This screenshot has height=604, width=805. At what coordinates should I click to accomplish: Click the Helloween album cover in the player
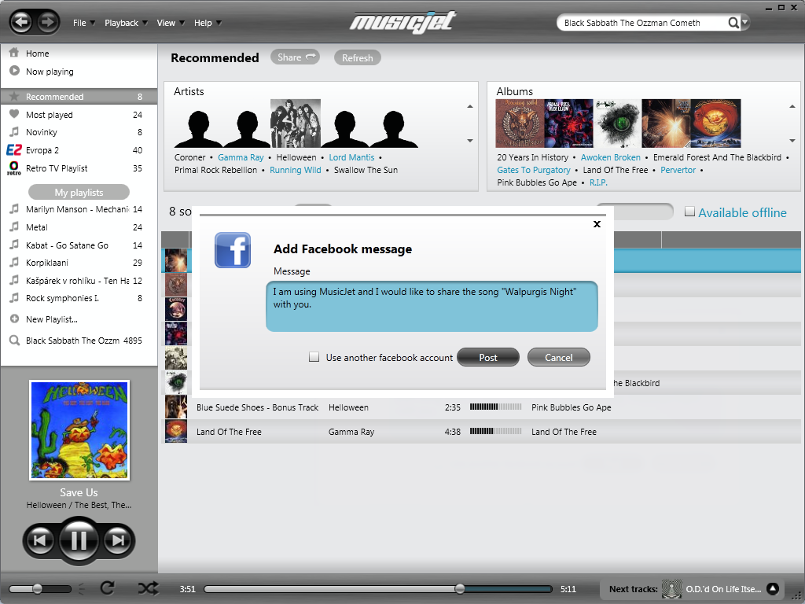[x=79, y=430]
